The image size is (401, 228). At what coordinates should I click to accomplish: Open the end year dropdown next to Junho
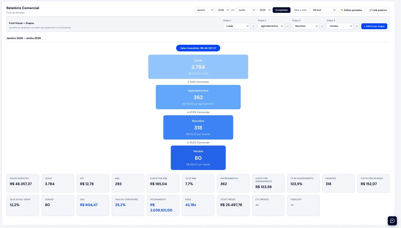264,10
